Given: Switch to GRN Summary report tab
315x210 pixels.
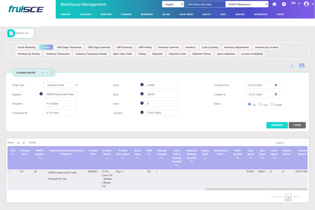Looking at the screenshot, I should click(x=124, y=47).
